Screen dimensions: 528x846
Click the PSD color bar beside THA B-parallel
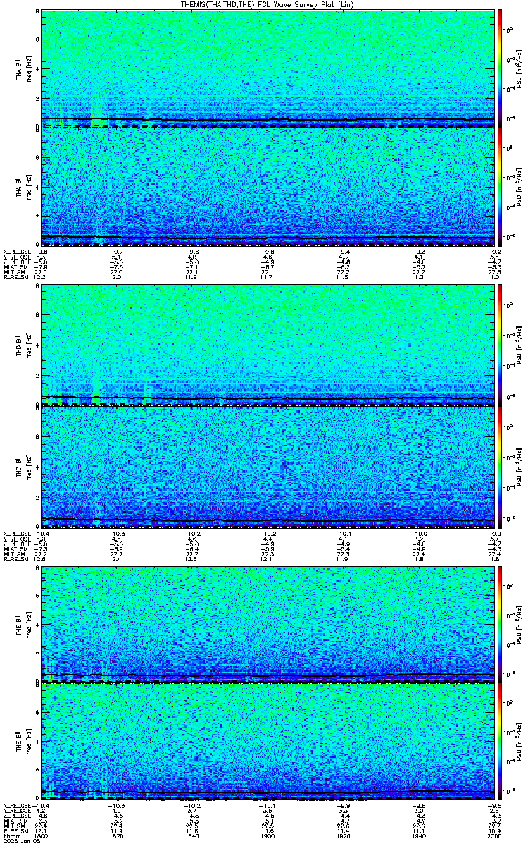coord(500,188)
